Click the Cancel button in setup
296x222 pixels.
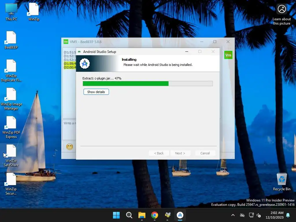[x=205, y=153]
